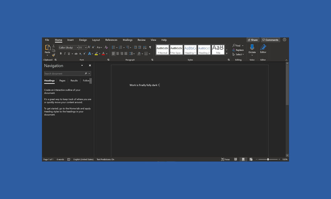Switch to Web Layout view icon

coord(251,159)
